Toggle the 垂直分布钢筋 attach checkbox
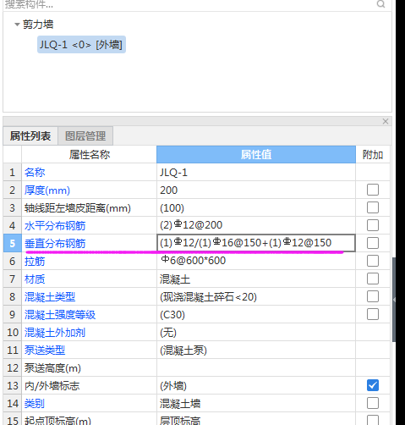 point(373,243)
